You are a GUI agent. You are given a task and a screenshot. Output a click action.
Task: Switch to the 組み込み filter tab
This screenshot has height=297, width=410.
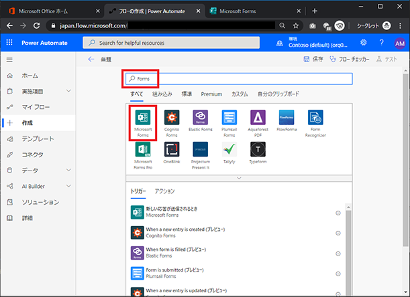click(162, 94)
